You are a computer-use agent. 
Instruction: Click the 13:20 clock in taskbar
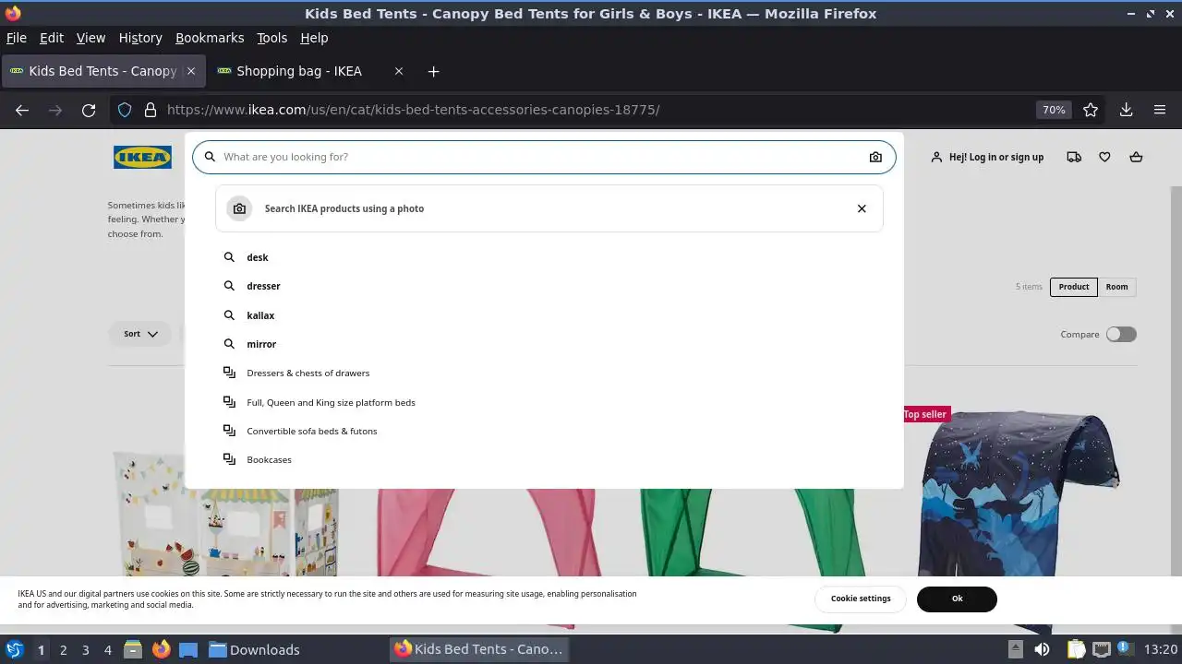1161,649
